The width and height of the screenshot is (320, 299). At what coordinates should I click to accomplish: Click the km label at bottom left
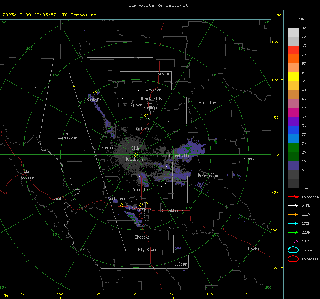click(x=5, y=295)
